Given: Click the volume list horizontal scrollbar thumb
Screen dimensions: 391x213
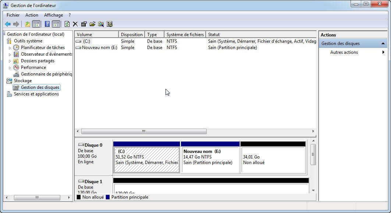Looking at the screenshot, I should coord(144,131).
